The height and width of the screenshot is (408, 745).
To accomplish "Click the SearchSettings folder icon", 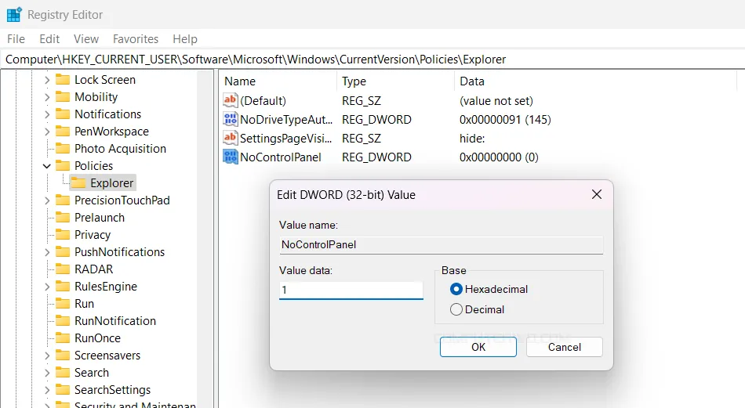I will point(63,389).
